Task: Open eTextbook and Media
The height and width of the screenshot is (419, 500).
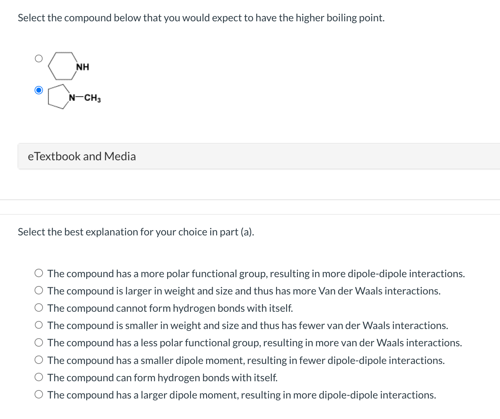Action: (82, 156)
